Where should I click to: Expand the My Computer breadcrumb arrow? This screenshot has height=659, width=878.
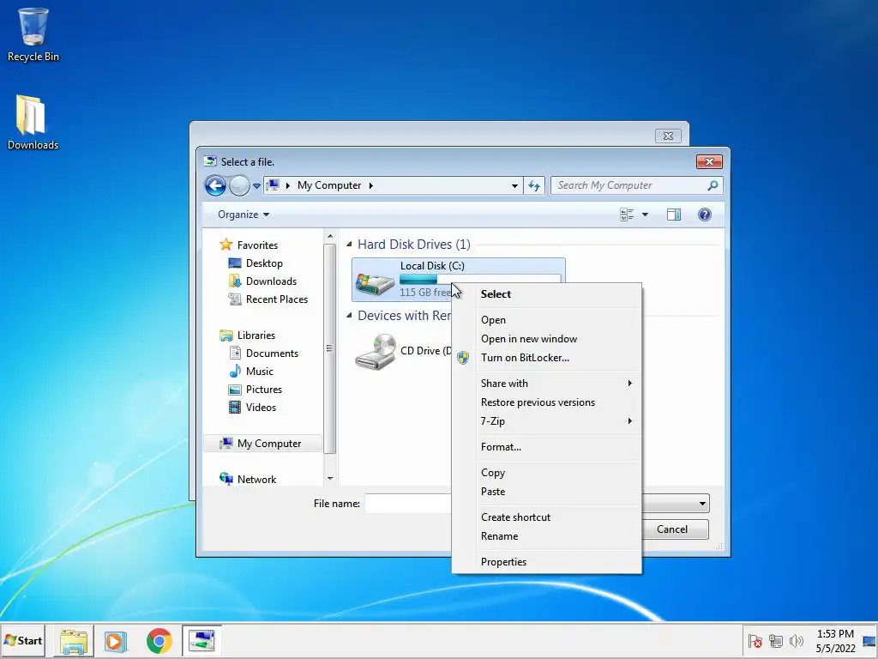click(370, 185)
